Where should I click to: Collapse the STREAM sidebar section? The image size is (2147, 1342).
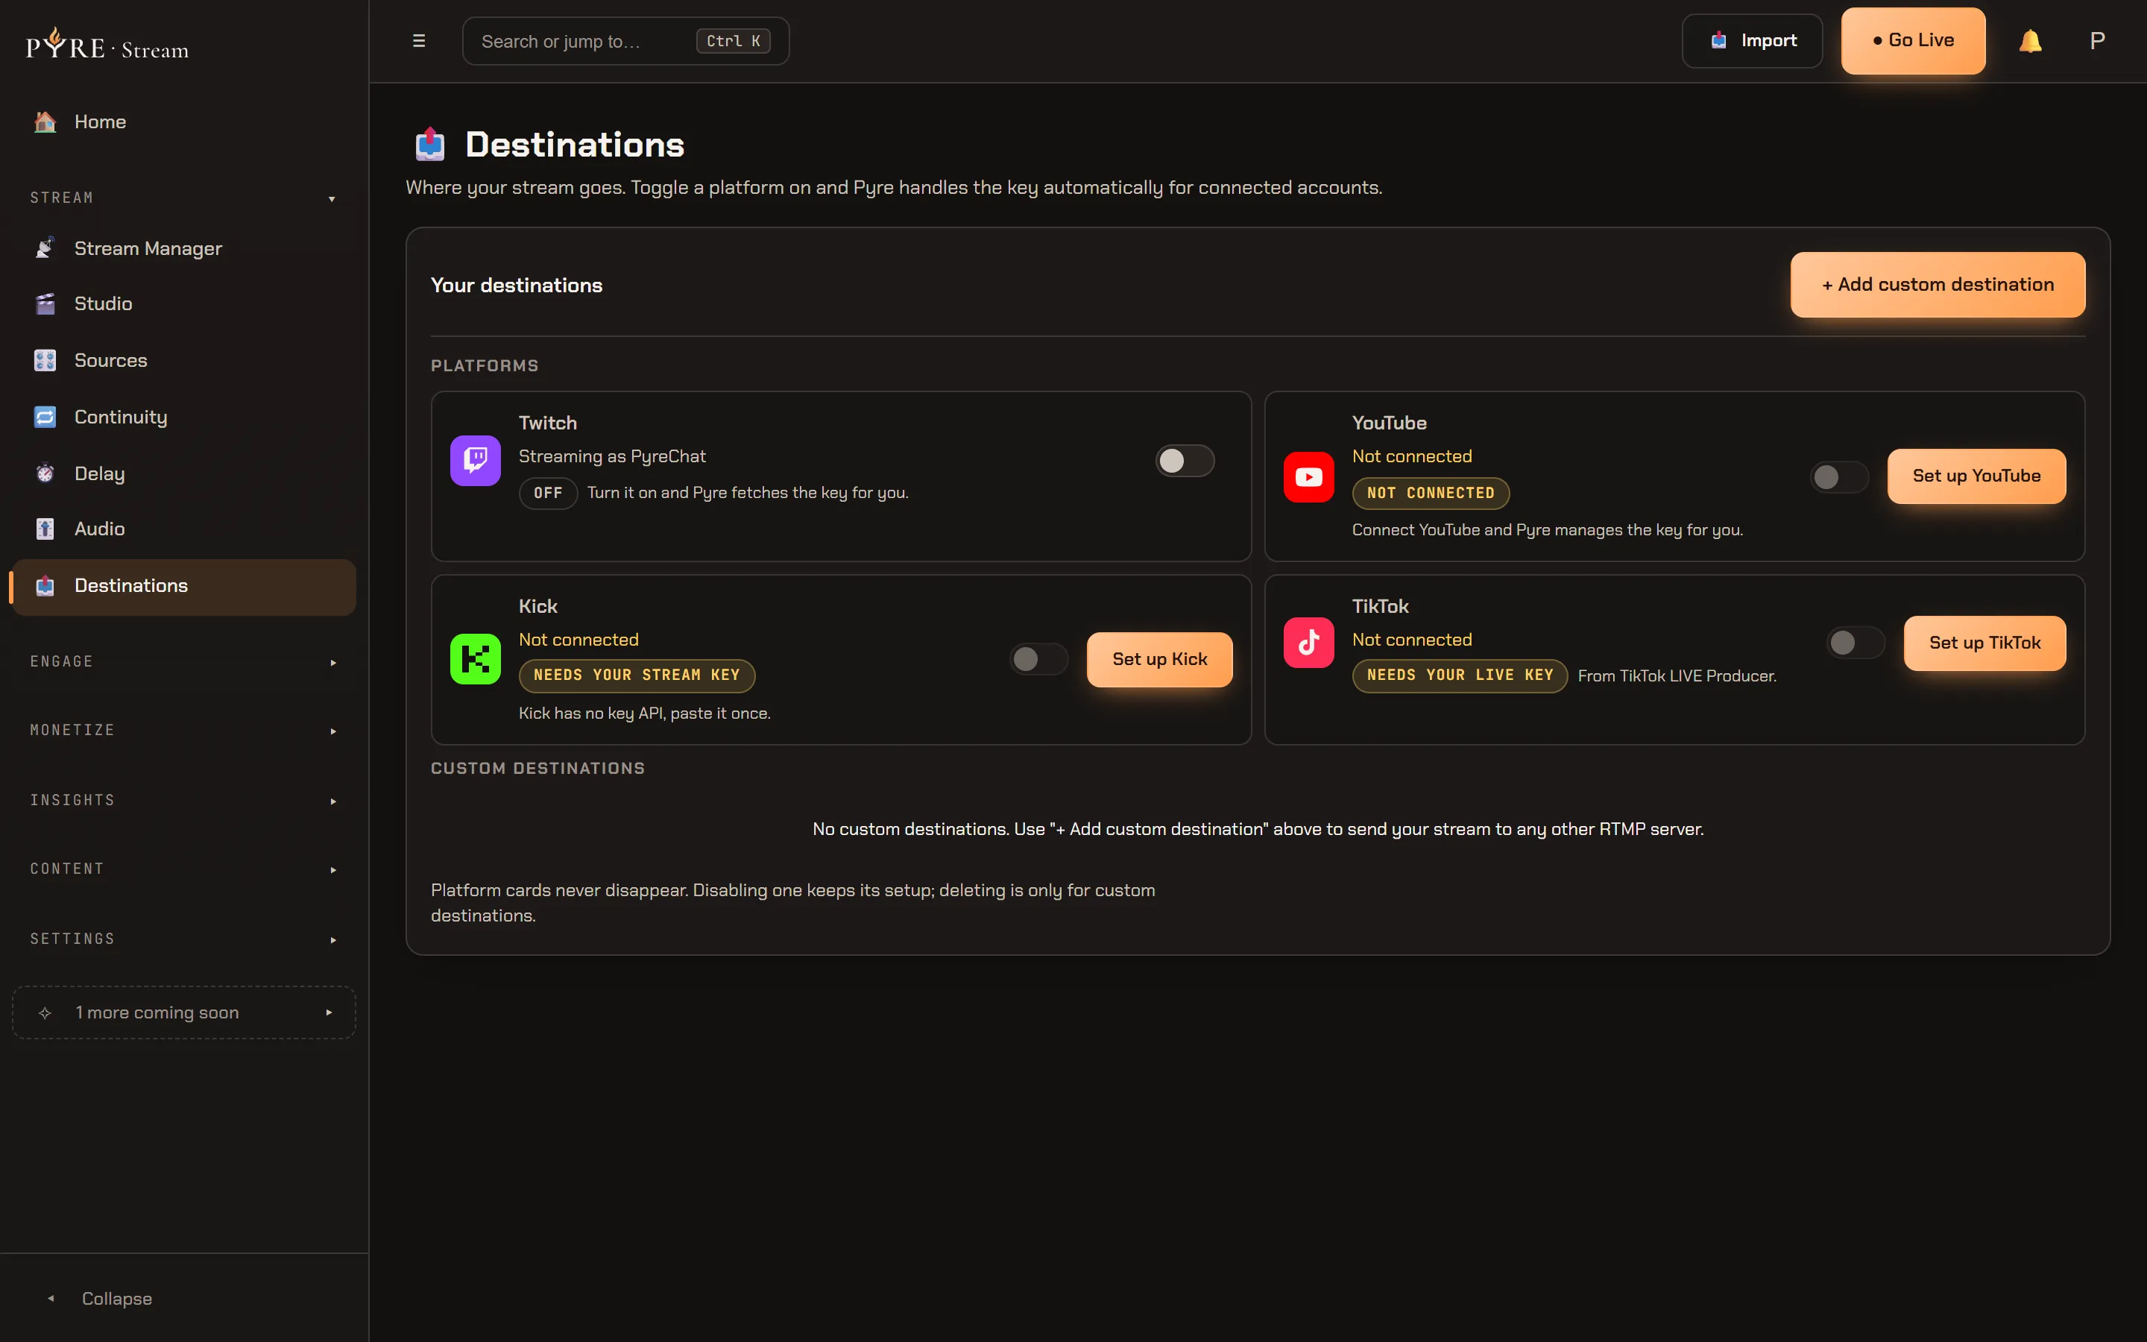click(183, 198)
